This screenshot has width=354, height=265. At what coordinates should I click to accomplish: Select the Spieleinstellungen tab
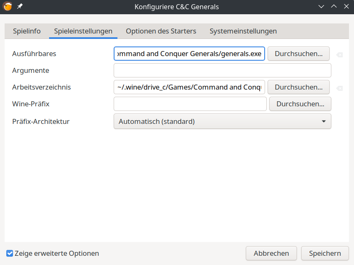point(83,31)
